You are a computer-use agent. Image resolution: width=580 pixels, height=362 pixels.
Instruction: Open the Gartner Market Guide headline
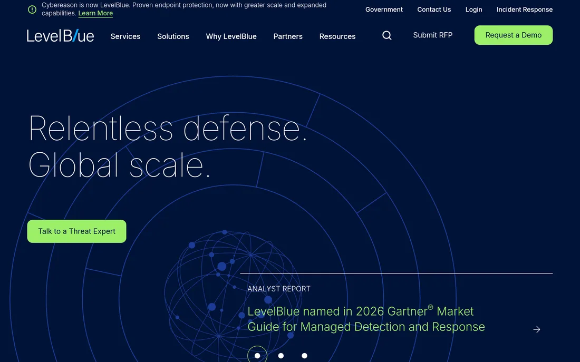click(x=366, y=319)
